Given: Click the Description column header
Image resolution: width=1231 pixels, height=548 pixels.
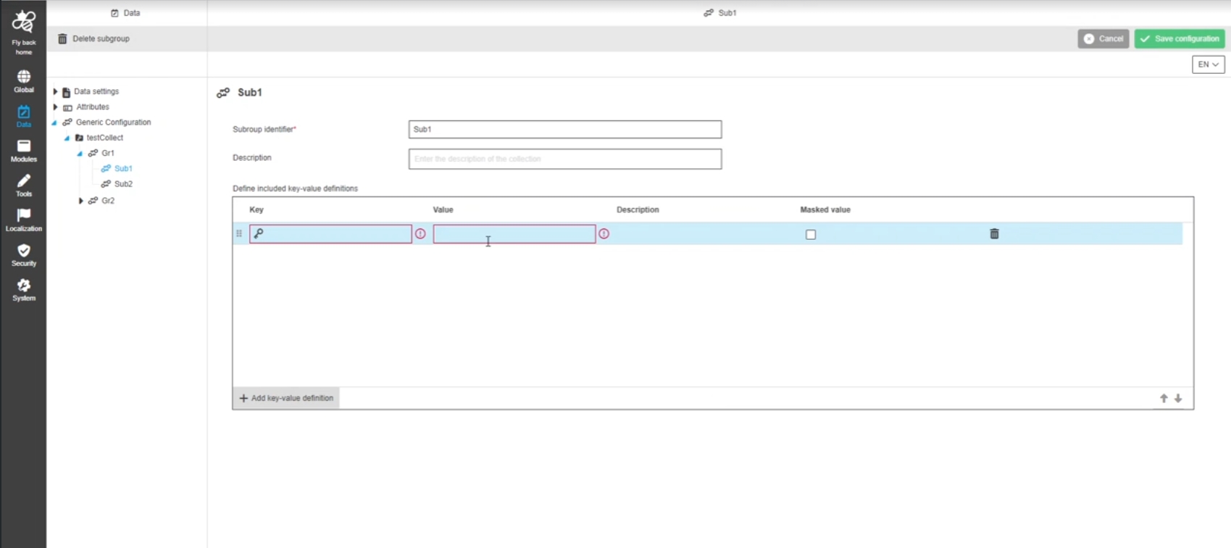Looking at the screenshot, I should pyautogui.click(x=638, y=209).
